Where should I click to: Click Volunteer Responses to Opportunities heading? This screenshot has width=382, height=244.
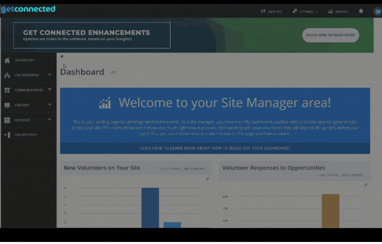coord(273,168)
